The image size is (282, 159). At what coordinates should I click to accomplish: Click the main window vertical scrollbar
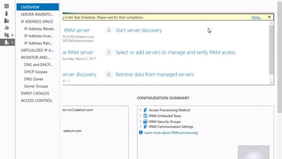280,58
